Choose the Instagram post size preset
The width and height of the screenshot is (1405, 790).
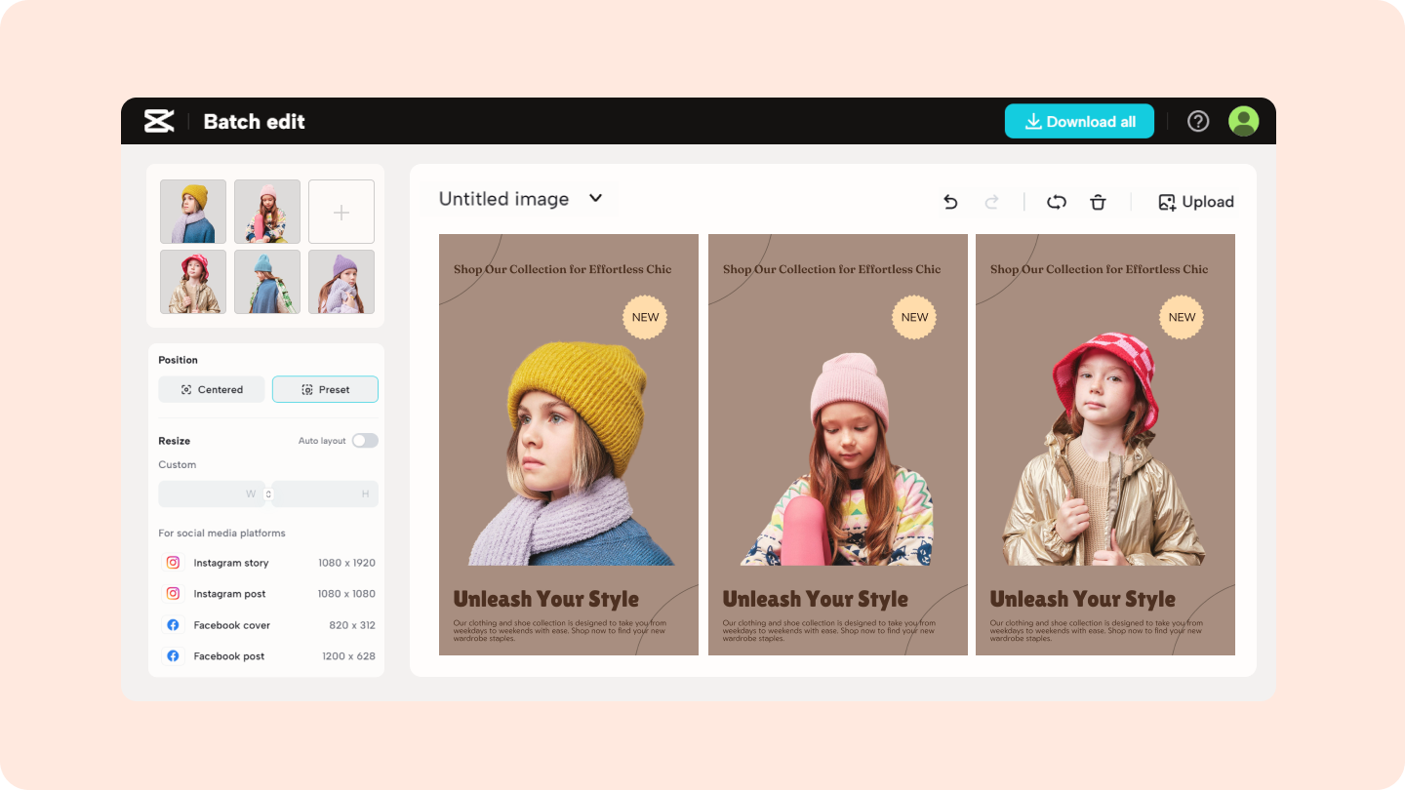(268, 594)
